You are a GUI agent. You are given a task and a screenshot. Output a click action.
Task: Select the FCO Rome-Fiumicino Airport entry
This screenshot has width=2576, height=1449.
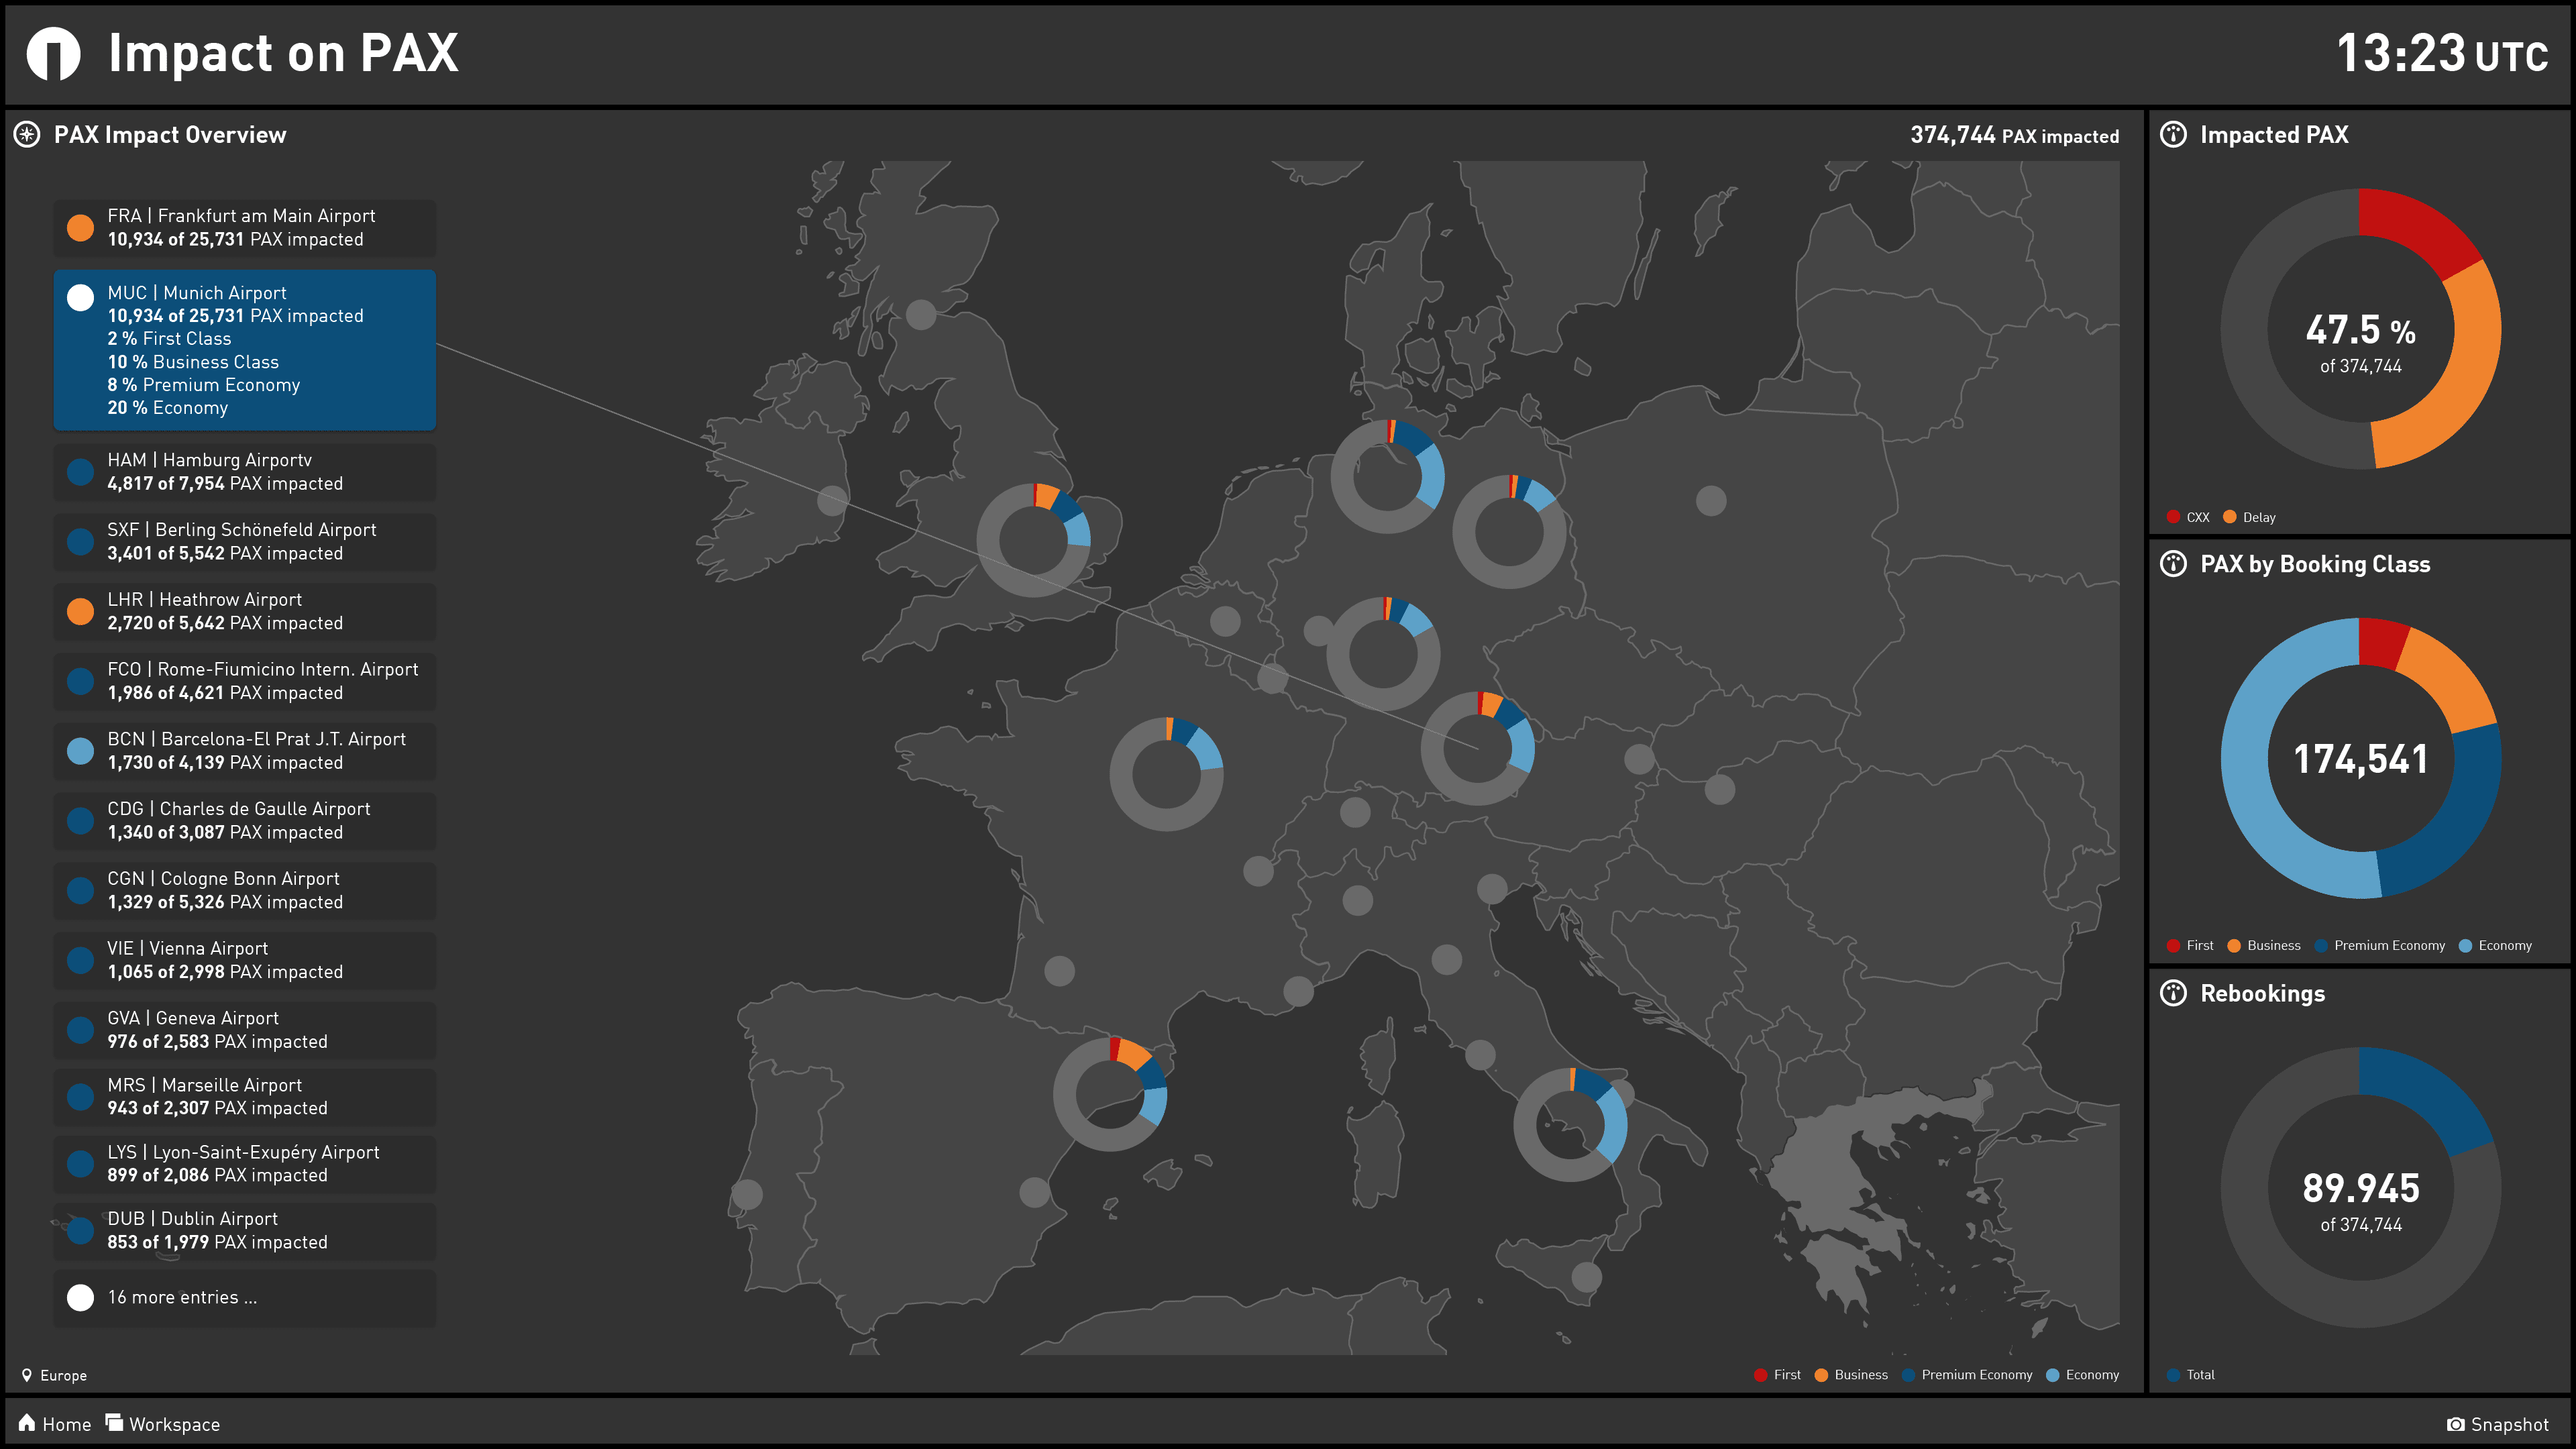point(244,681)
